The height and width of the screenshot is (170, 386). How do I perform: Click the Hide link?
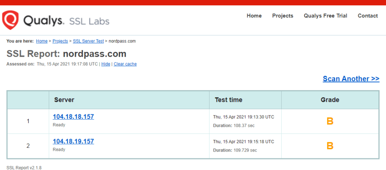[x=106, y=64]
